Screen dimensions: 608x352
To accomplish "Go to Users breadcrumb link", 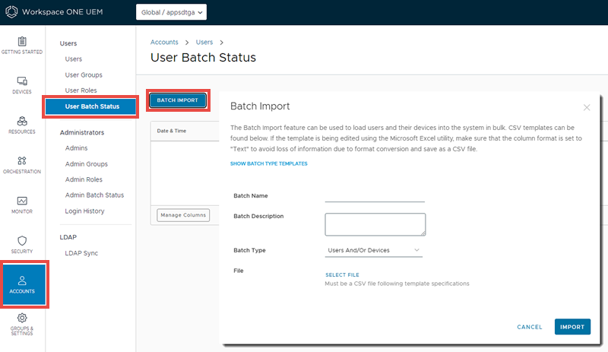I will 204,42.
